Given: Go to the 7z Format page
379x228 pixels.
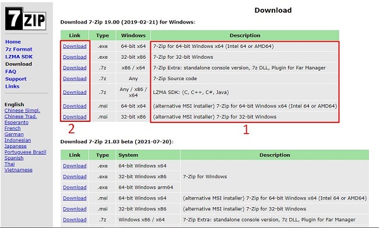Looking at the screenshot, I should (x=19, y=49).
